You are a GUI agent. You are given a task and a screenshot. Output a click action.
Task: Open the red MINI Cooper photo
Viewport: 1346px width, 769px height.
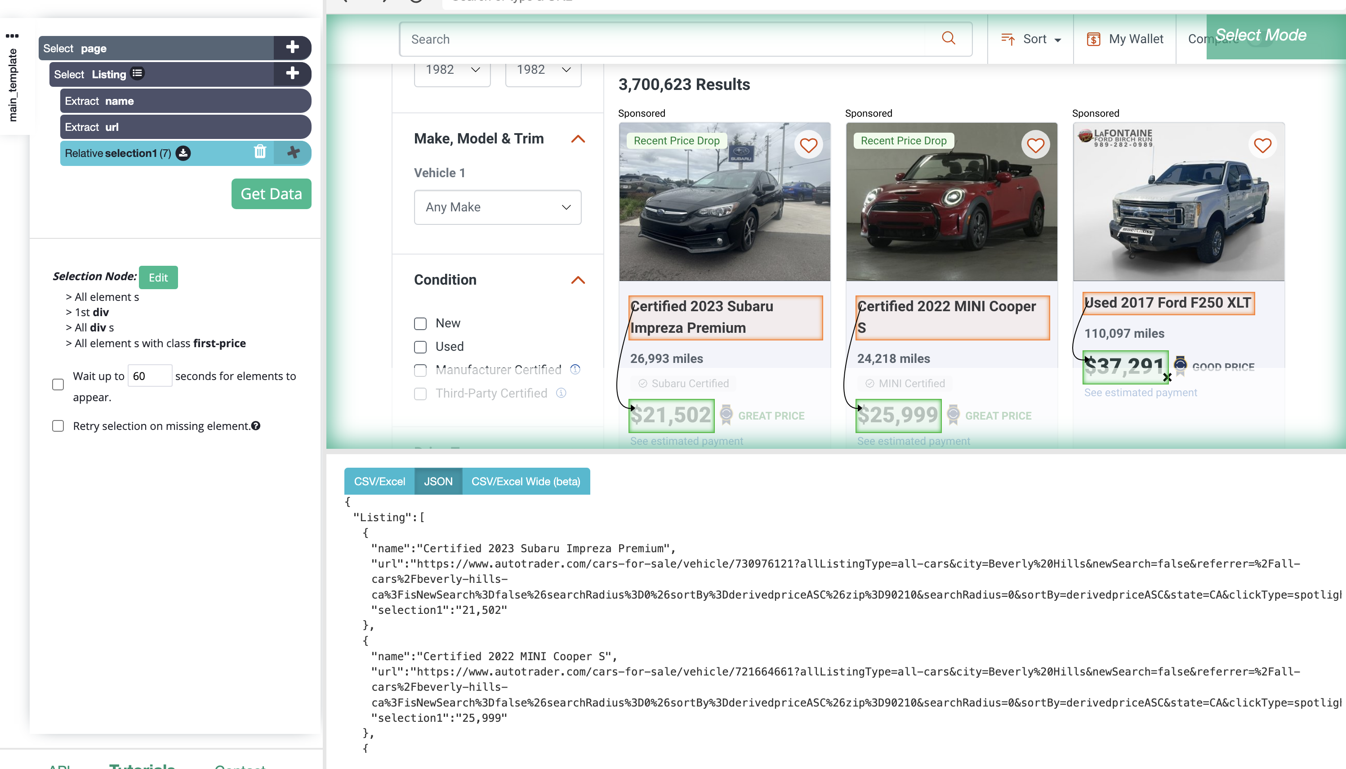pos(952,202)
